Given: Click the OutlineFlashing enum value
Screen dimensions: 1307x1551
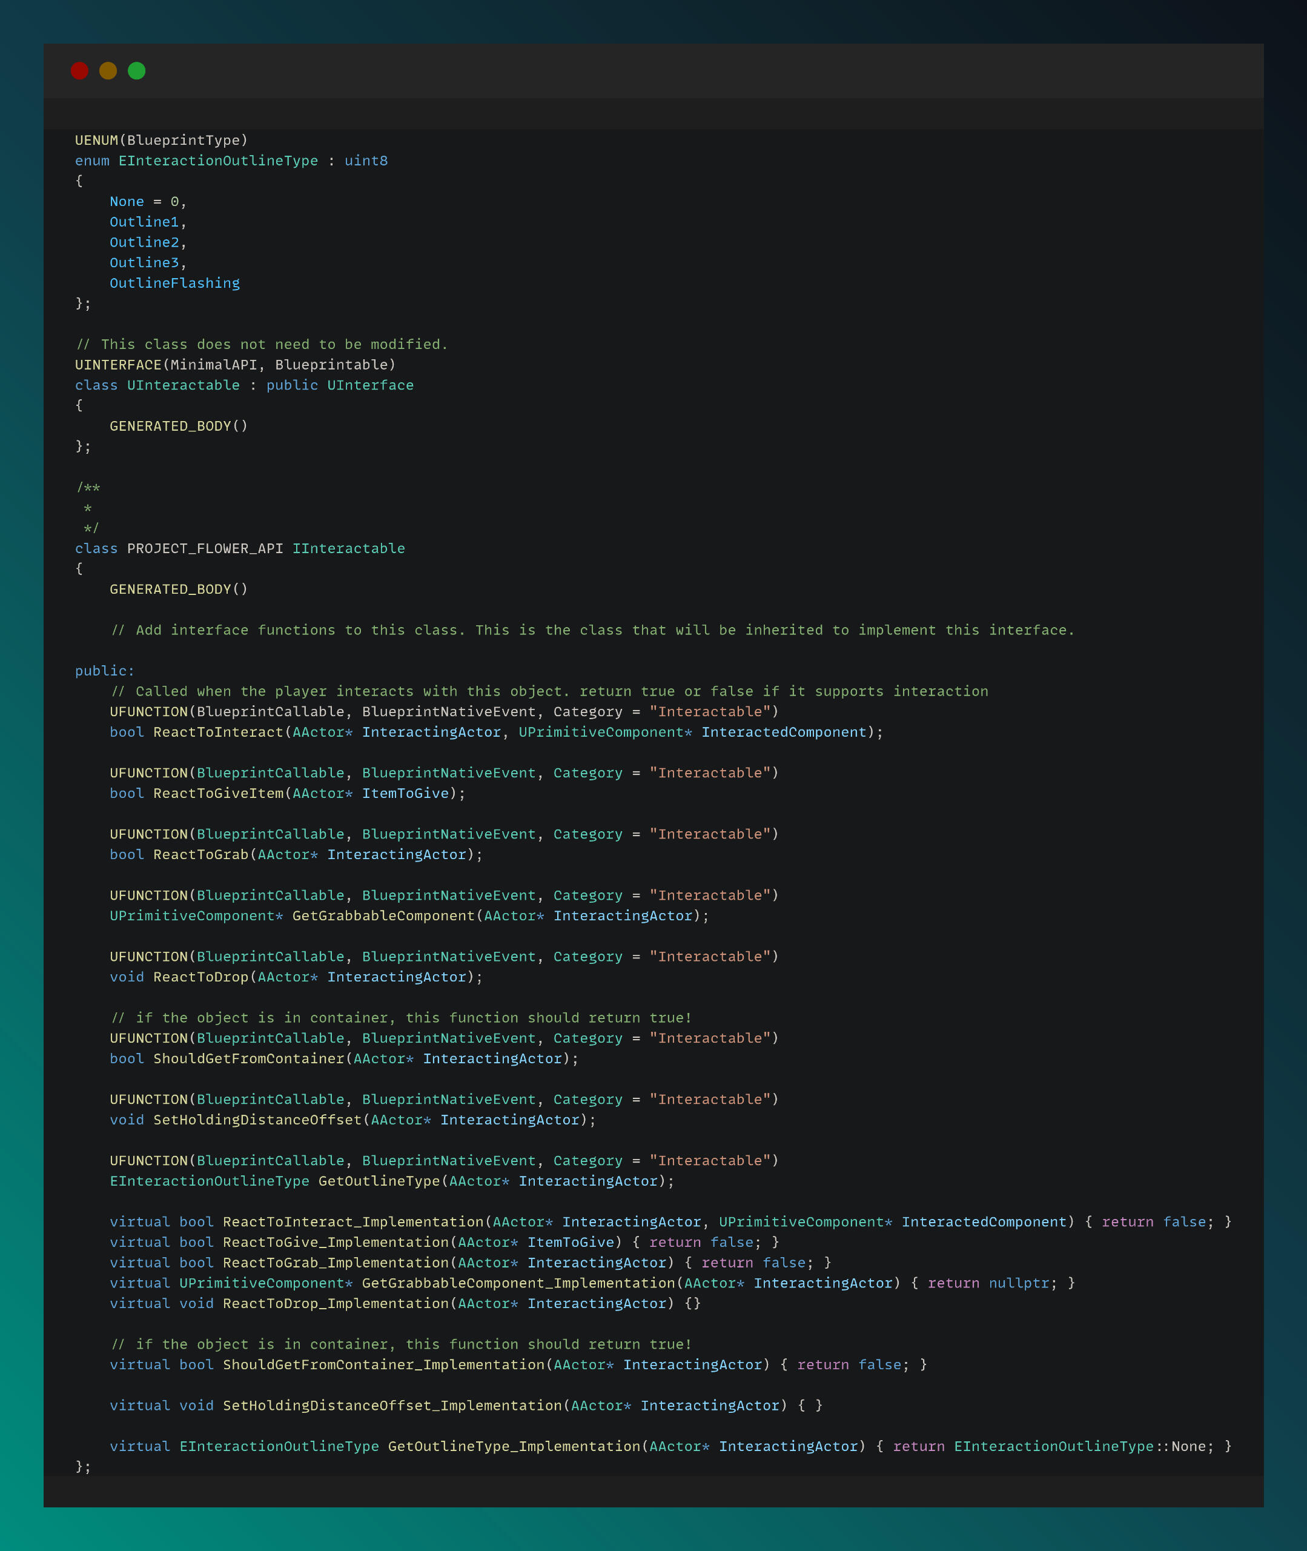Looking at the screenshot, I should (x=175, y=283).
